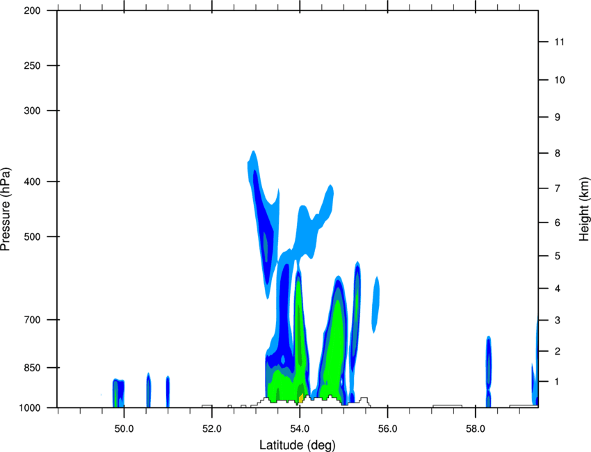Viewport: 591px width, 452px height.
Task: Pick the 10 km height label
Action: [559, 80]
